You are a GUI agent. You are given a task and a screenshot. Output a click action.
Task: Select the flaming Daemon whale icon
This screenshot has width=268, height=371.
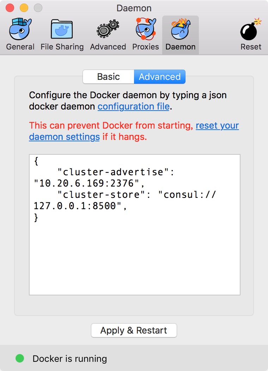tap(181, 29)
